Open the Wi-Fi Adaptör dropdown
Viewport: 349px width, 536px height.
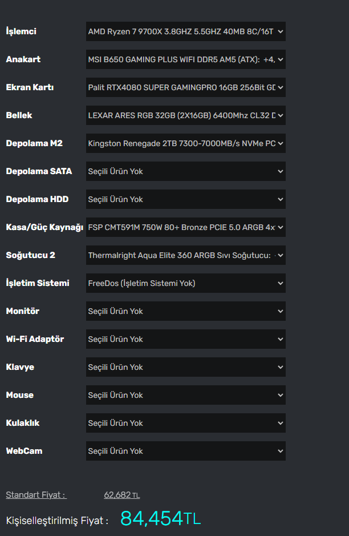[x=185, y=339]
